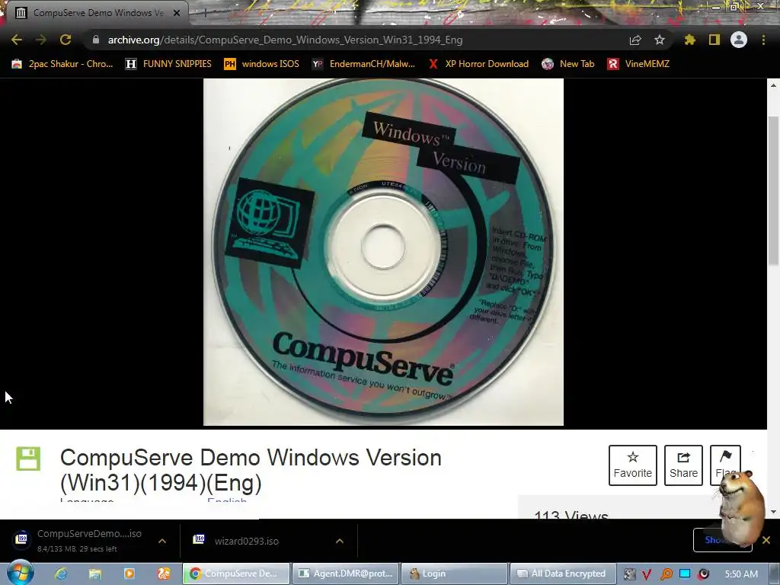Open the wizard0293.iso download item

click(236, 541)
